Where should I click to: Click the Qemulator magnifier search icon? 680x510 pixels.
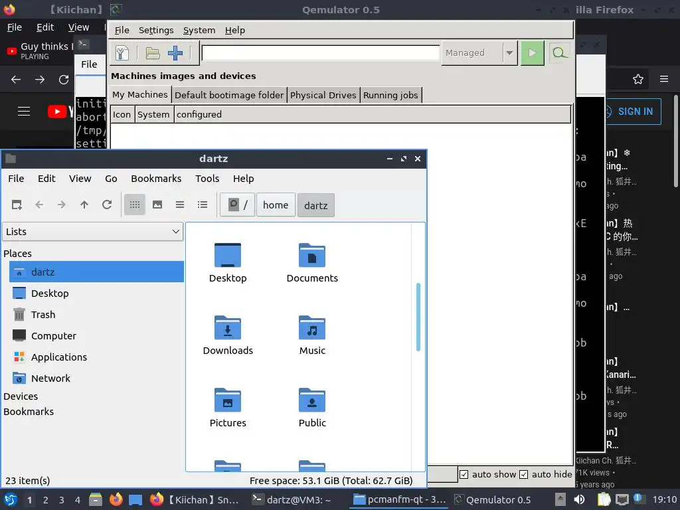point(559,53)
